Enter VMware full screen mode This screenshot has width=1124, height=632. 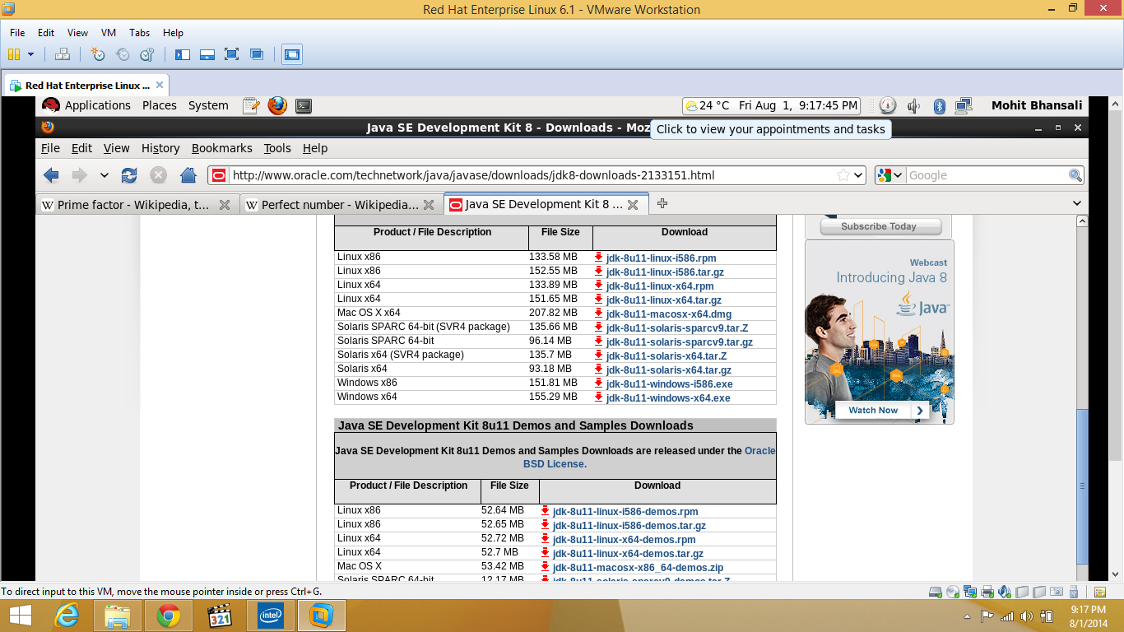pyautogui.click(x=231, y=54)
